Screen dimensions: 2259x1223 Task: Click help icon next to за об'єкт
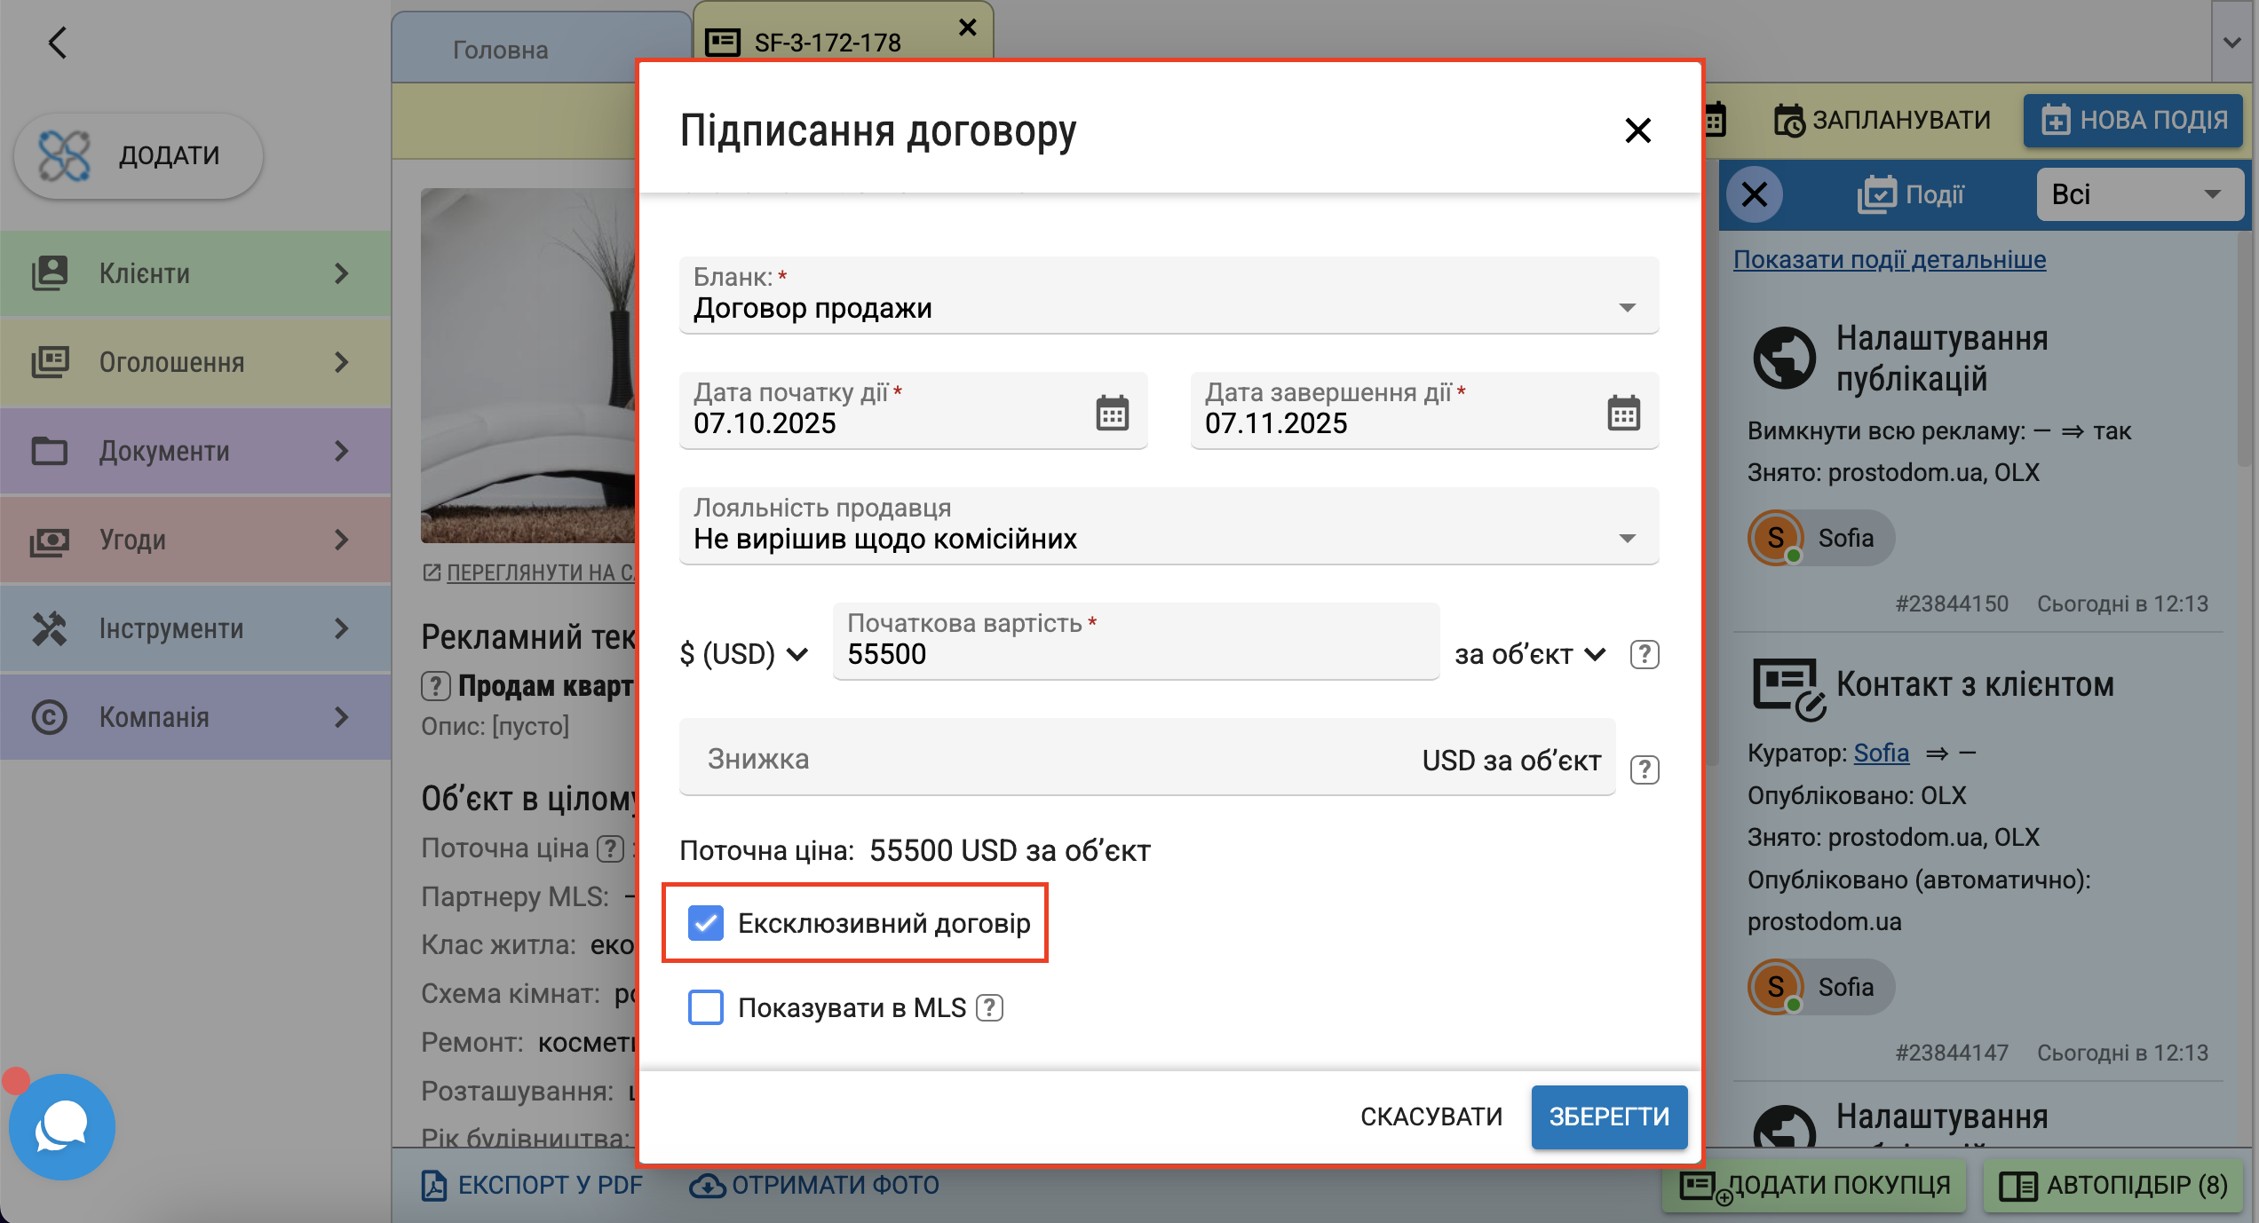click(x=1645, y=654)
